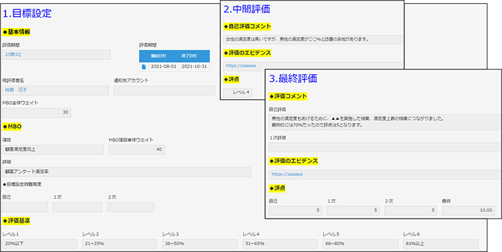Click the empty 1次評価 comment field
The image size is (502, 252).
coord(384,148)
